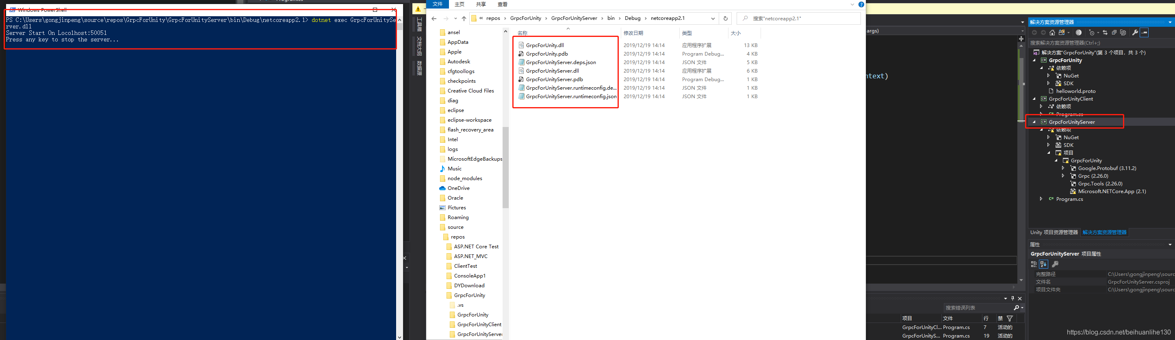Click PowerShell window vertical scrollbar

click(x=399, y=26)
